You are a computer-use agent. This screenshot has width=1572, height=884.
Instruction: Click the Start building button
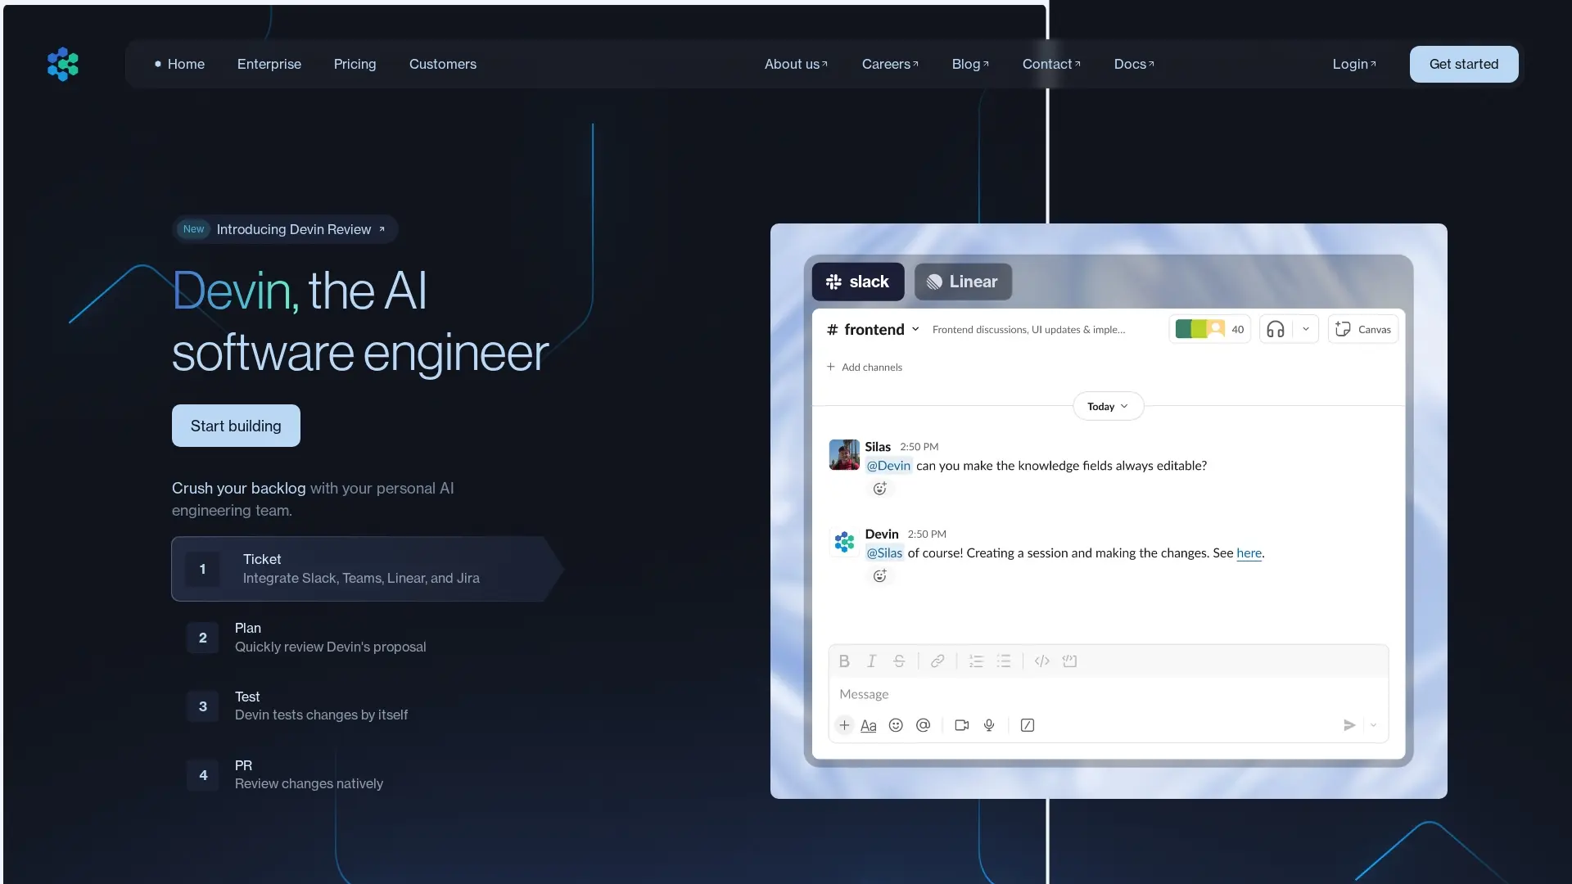[x=236, y=426]
